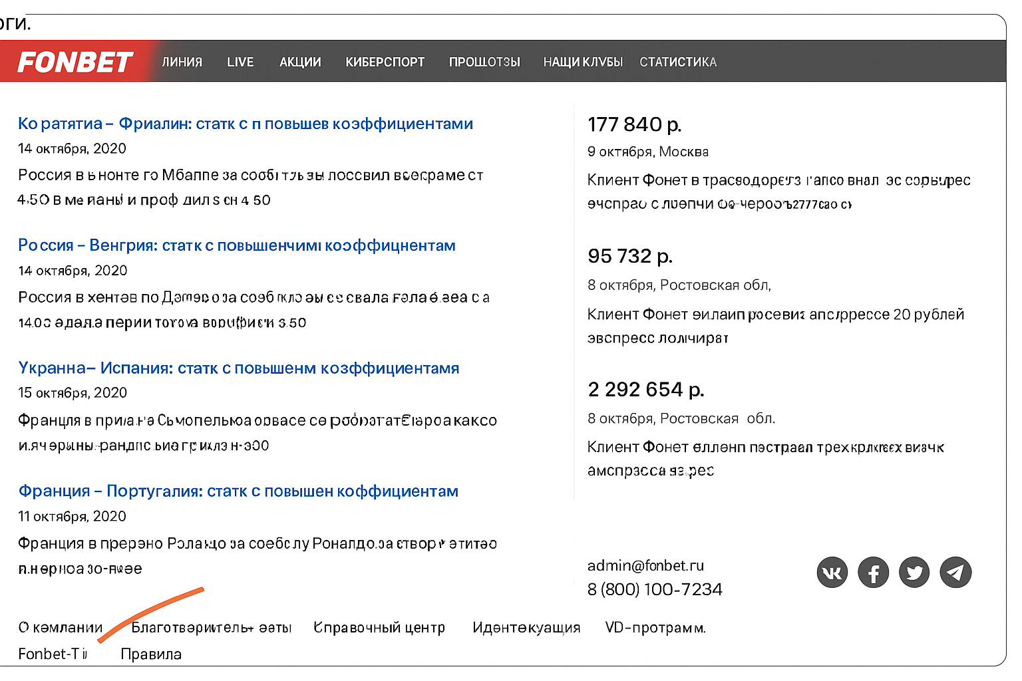The height and width of the screenshot is (681, 1022).
Task: Click the VK social icon
Action: pyautogui.click(x=832, y=573)
